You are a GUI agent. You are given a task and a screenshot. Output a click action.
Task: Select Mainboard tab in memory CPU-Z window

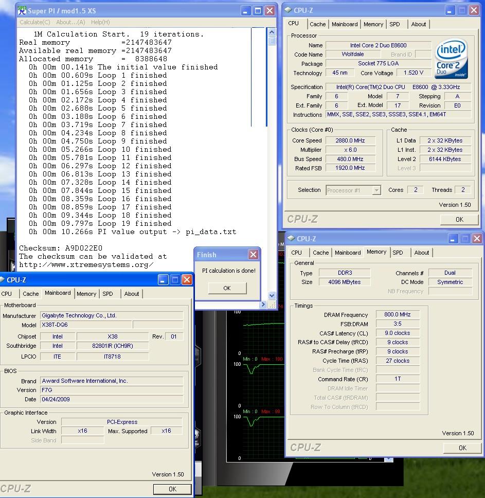tap(348, 253)
